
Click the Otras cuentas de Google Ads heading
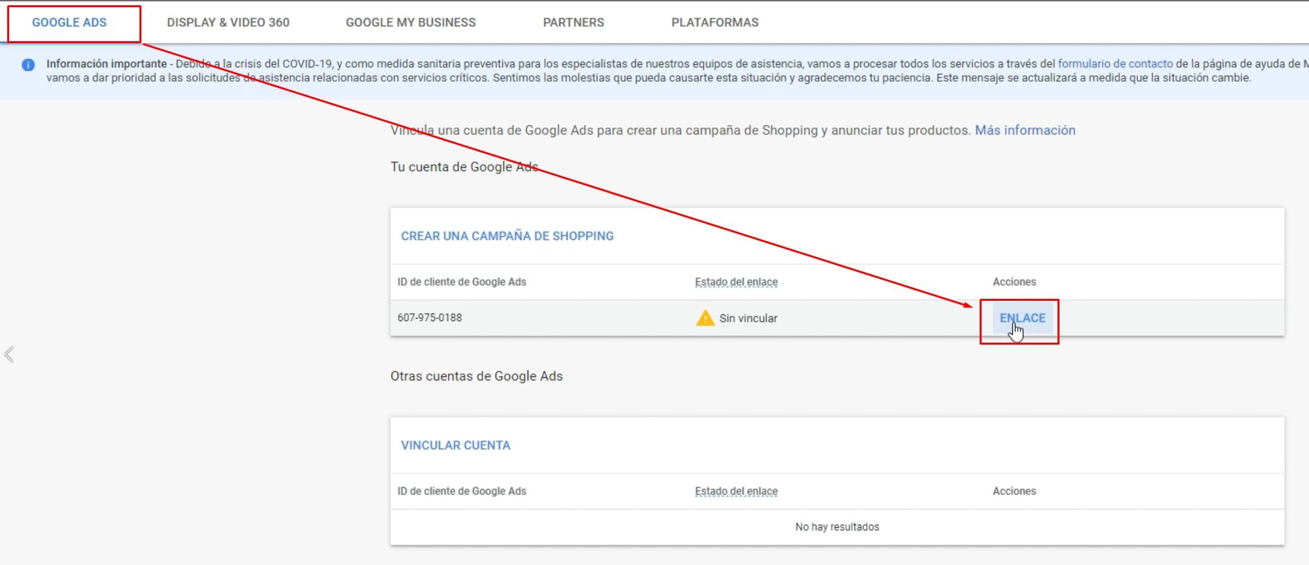(x=477, y=376)
